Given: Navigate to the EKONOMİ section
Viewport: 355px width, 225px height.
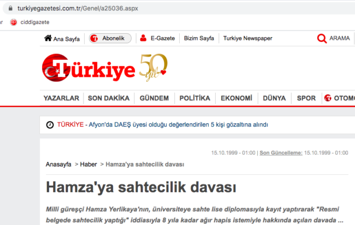Looking at the screenshot, I should pos(236,99).
